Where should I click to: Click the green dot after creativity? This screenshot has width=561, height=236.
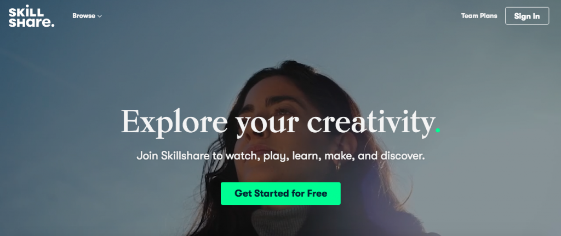[438, 130]
